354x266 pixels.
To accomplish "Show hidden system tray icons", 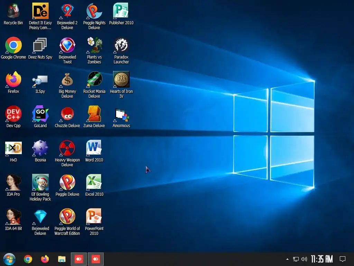I will 287,259.
